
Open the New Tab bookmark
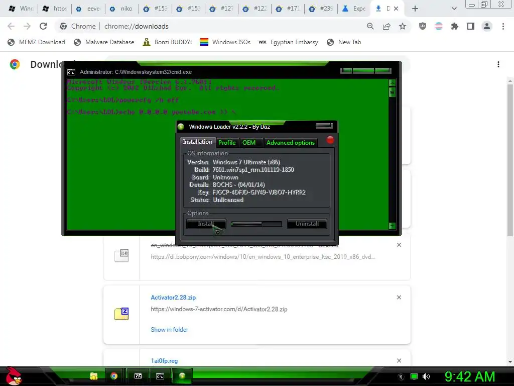pos(344,42)
